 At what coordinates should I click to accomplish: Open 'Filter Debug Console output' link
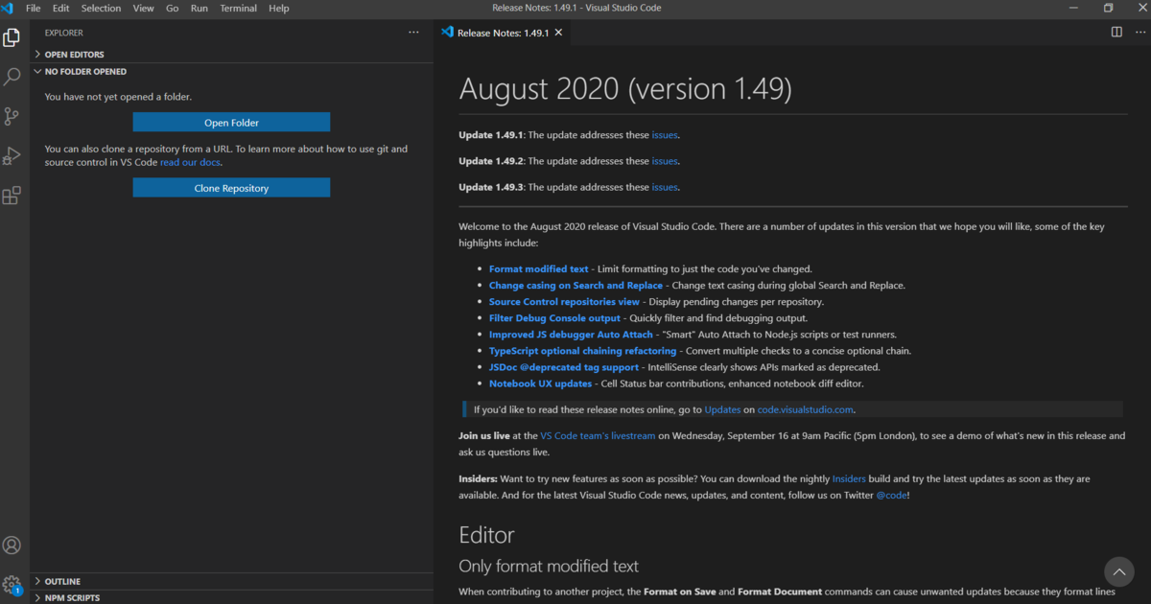click(554, 318)
